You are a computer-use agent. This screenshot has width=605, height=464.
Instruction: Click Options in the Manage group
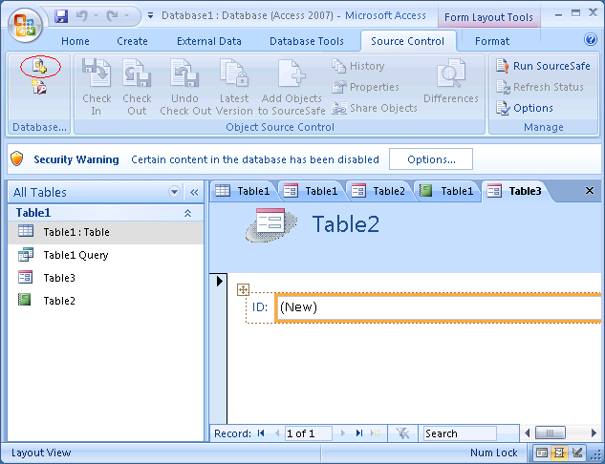coord(532,108)
